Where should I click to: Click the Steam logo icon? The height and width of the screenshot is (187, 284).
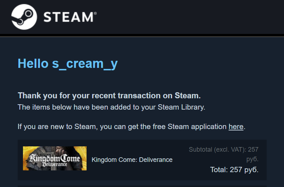click(24, 17)
